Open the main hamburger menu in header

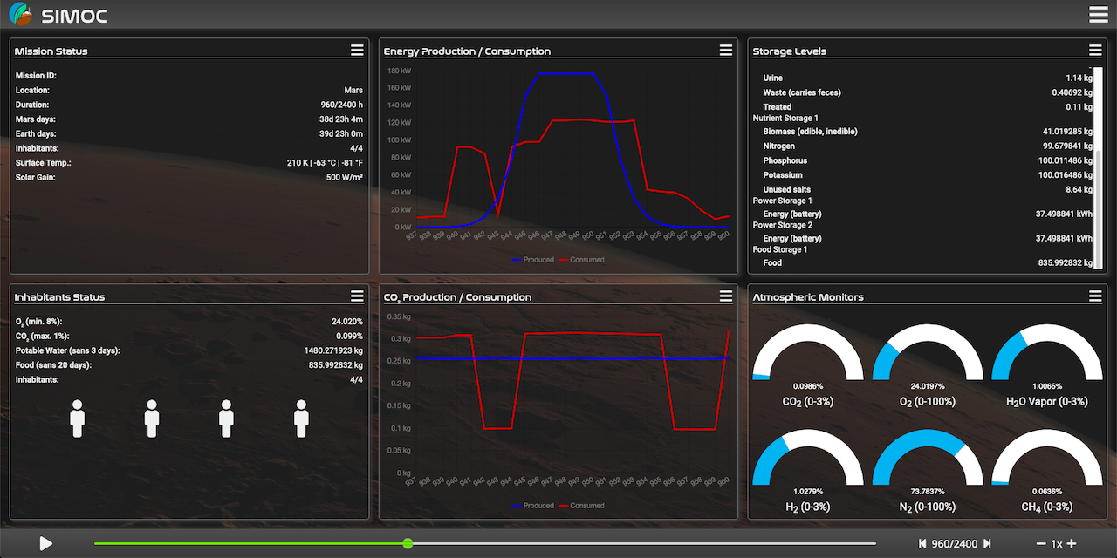click(1098, 14)
